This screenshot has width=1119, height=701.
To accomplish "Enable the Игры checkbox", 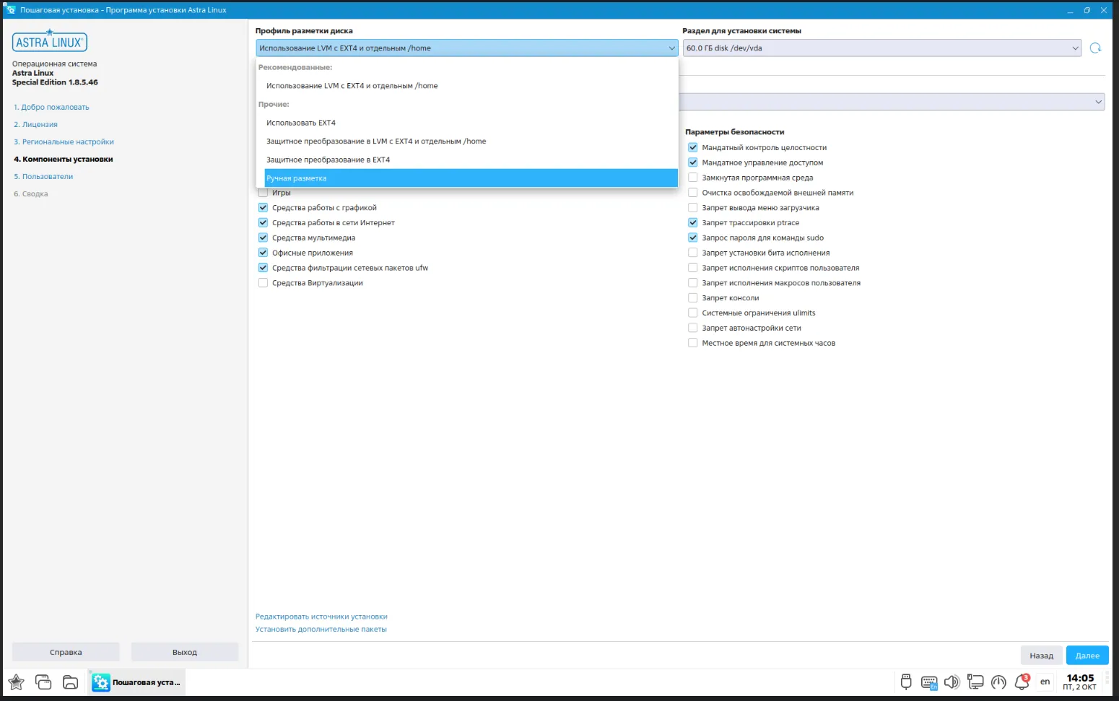I will tap(263, 193).
